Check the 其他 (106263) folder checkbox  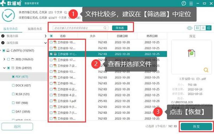point(9,59)
